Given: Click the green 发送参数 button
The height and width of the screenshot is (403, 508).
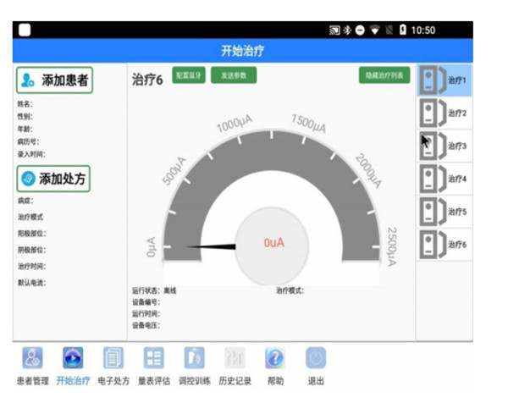Looking at the screenshot, I should 234,75.
